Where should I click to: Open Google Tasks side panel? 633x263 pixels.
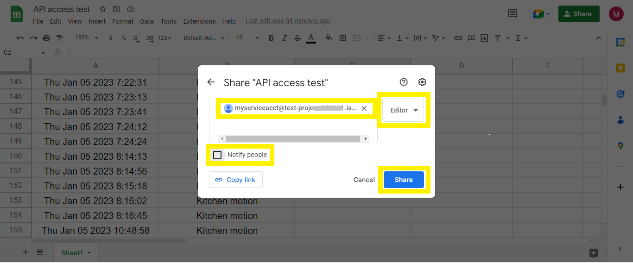coord(620,94)
